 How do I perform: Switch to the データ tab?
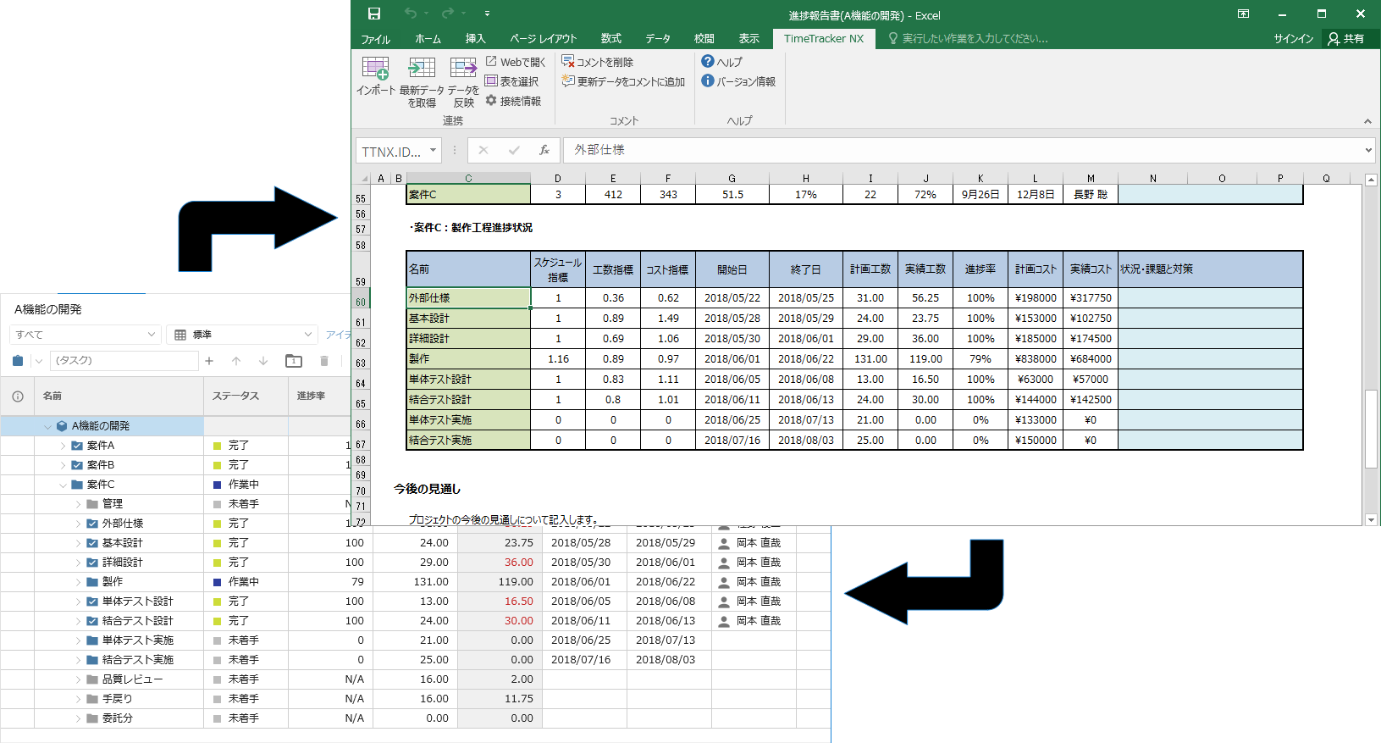tap(658, 39)
